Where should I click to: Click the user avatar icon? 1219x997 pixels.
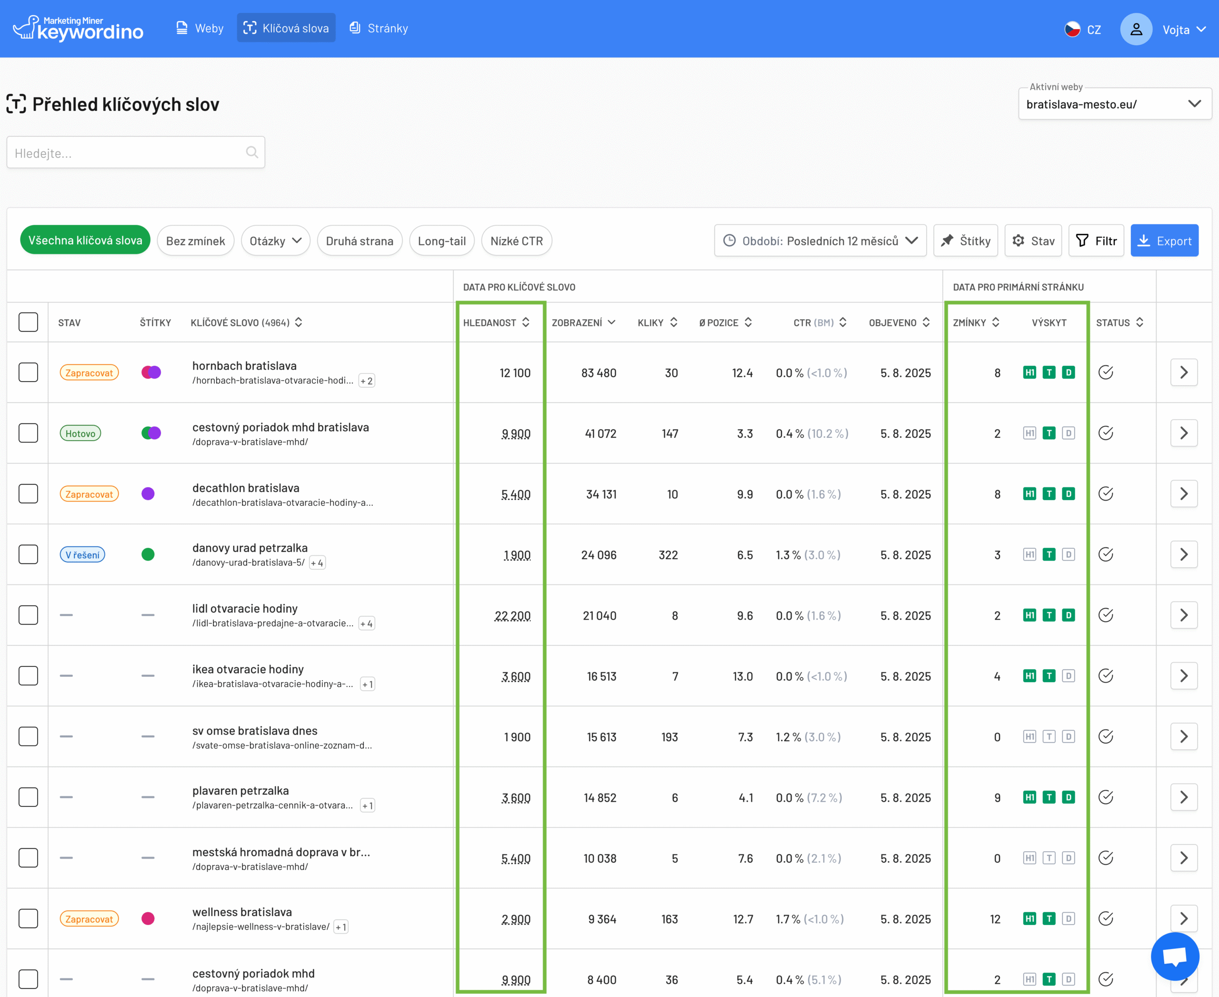[1135, 29]
